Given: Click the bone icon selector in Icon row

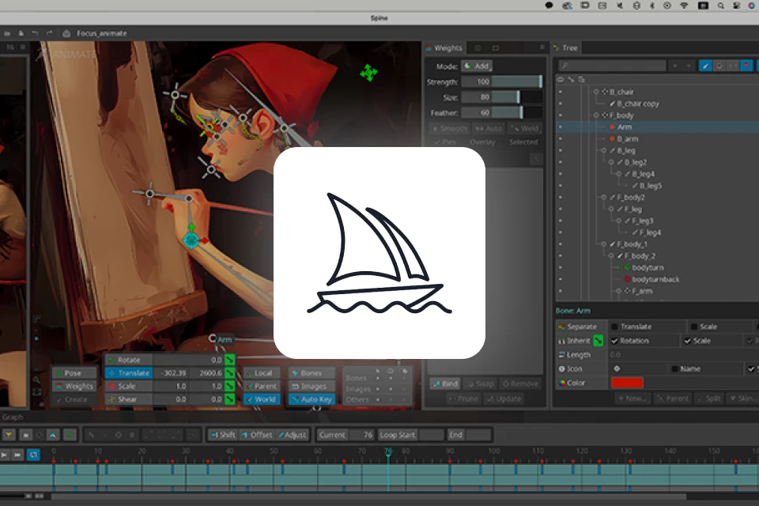Looking at the screenshot, I should click(617, 368).
